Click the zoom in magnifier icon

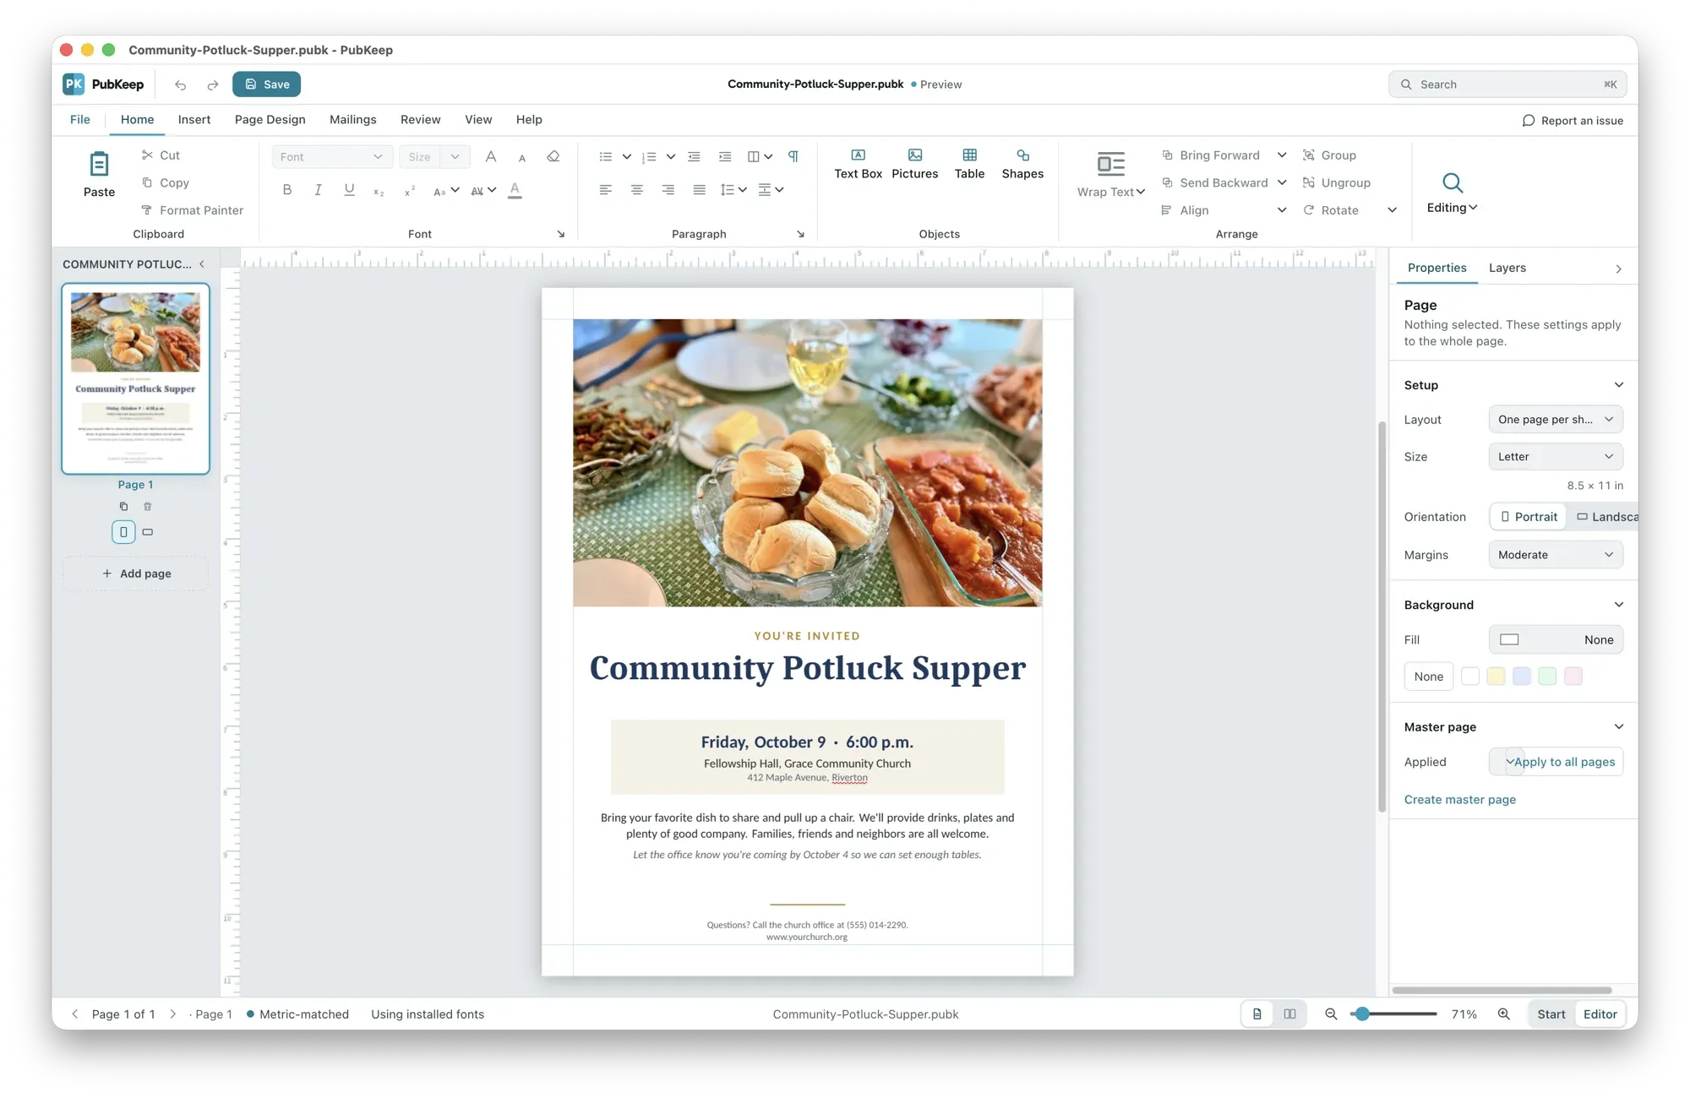click(1504, 1014)
